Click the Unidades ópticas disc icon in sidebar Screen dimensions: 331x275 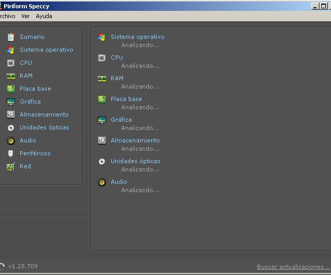pos(11,128)
